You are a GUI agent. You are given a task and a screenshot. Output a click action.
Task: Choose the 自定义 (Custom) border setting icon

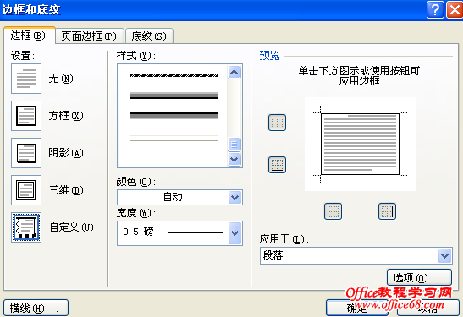[x=26, y=227]
